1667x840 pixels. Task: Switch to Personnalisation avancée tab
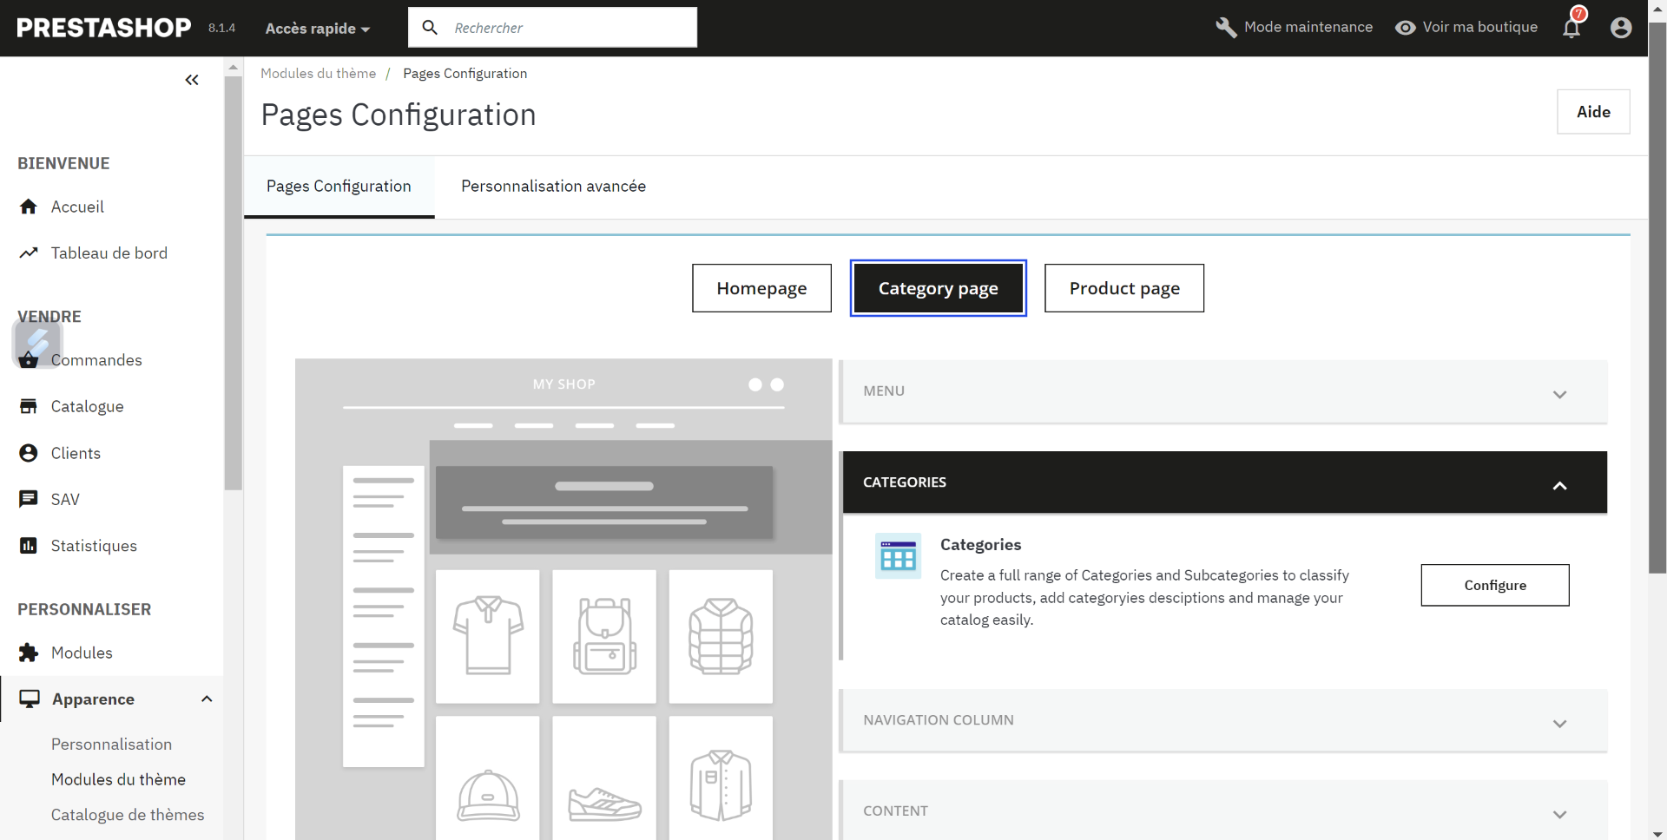[553, 187]
